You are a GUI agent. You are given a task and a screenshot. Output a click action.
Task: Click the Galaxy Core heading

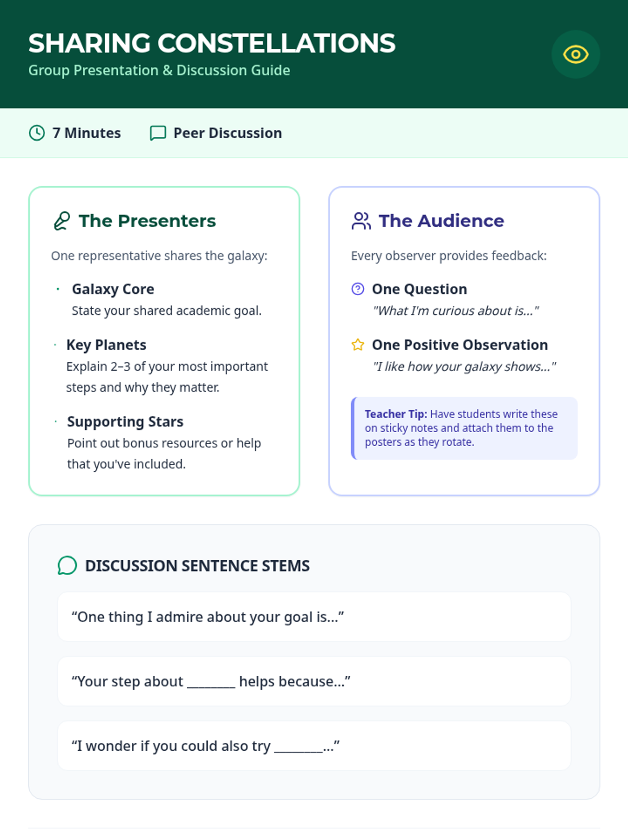pyautogui.click(x=113, y=289)
